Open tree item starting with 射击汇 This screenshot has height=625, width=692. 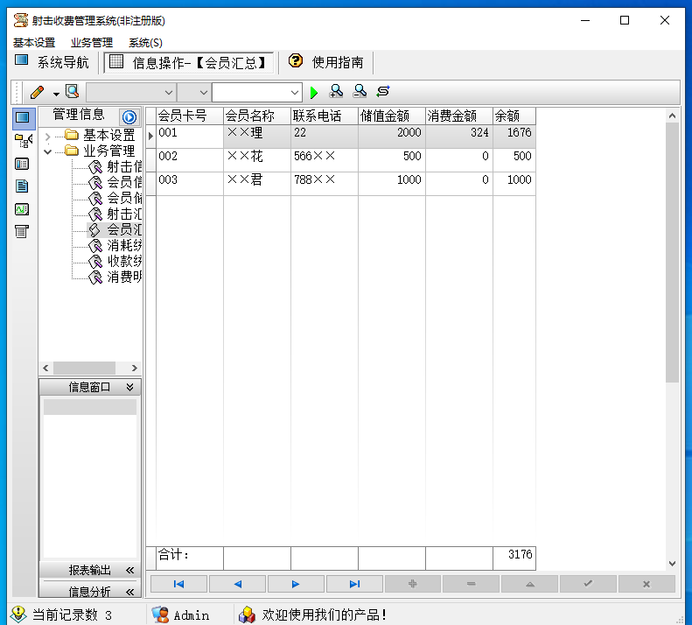point(115,214)
